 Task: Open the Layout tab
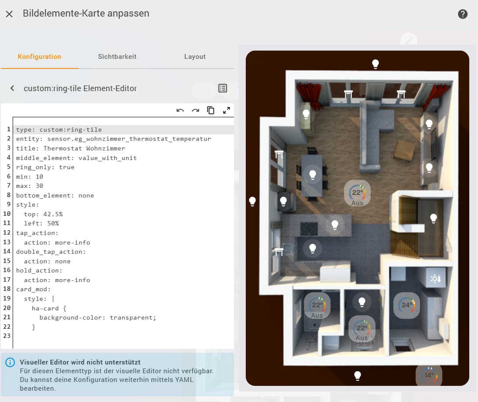click(195, 57)
